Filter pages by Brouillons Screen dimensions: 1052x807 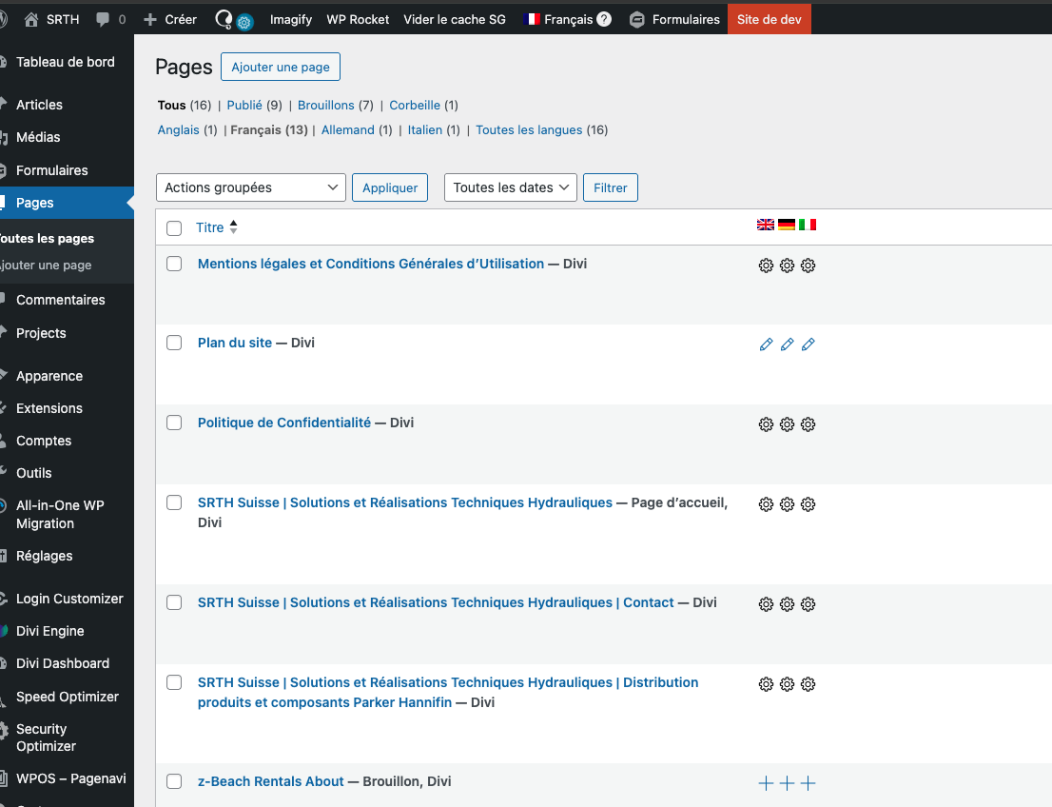tap(325, 105)
